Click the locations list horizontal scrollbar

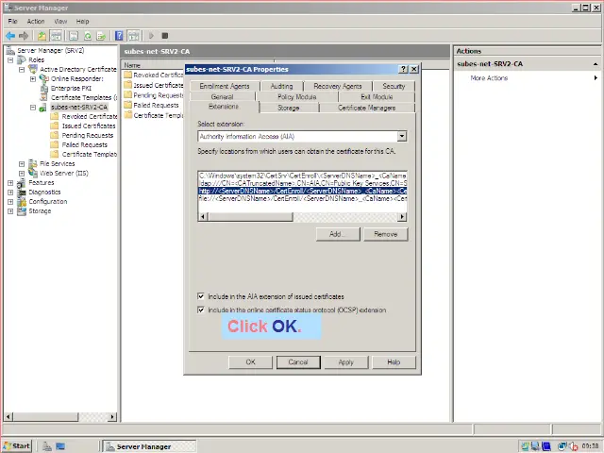click(302, 216)
